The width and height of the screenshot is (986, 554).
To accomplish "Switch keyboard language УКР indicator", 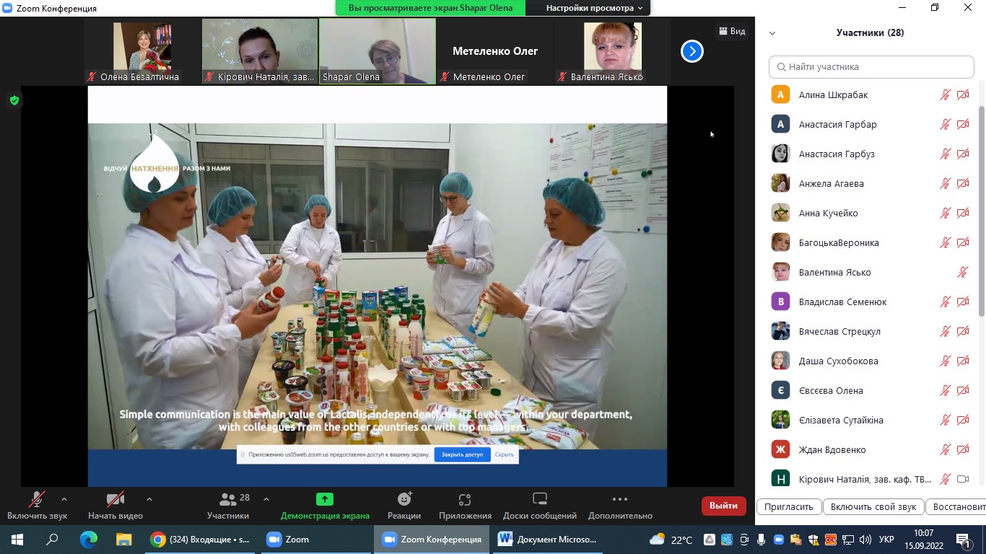I will [x=887, y=540].
